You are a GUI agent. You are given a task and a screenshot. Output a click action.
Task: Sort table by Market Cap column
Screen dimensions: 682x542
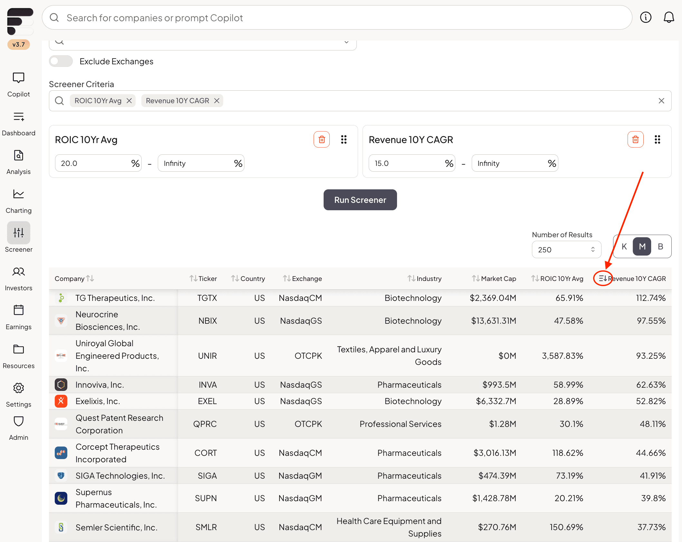tap(476, 278)
